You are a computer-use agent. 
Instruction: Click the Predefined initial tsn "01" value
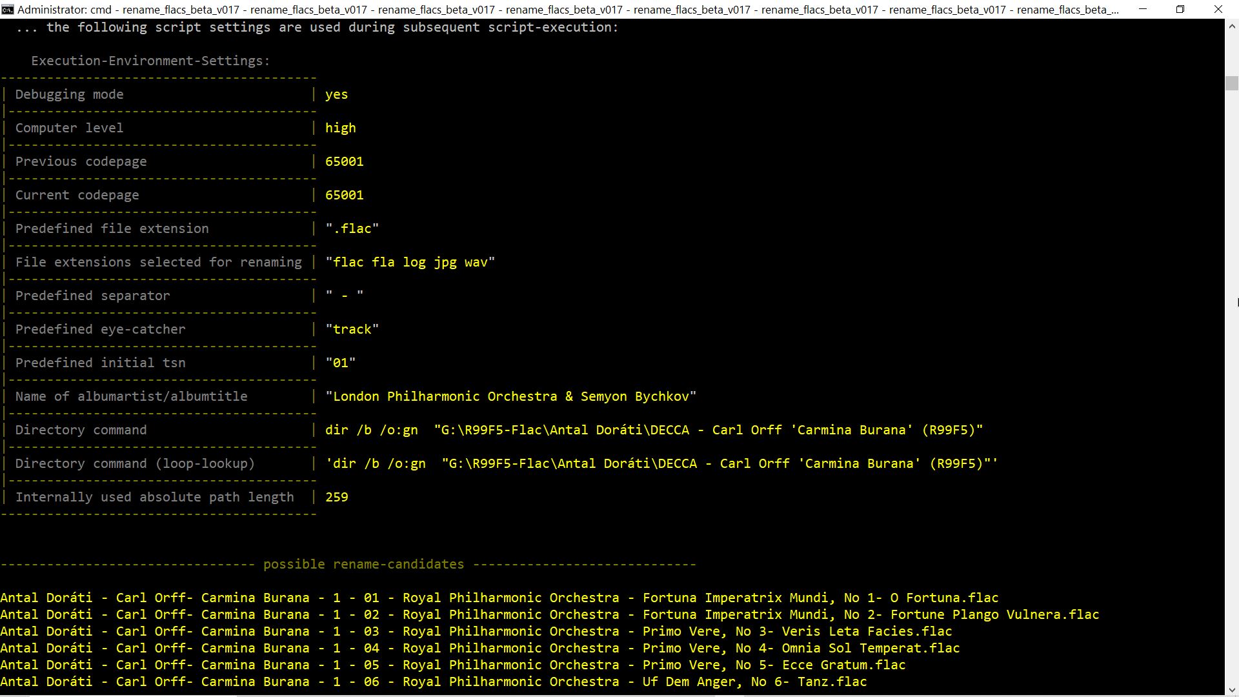coord(340,363)
